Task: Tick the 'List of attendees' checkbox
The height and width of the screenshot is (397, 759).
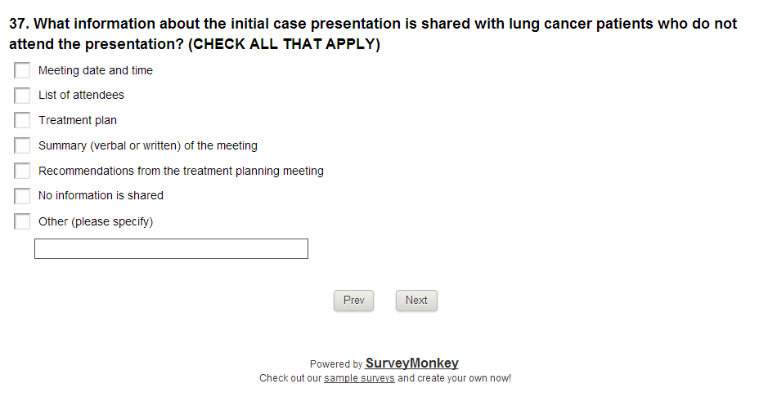Action: click(22, 96)
